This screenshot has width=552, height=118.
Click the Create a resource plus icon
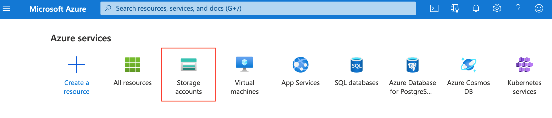(x=77, y=65)
